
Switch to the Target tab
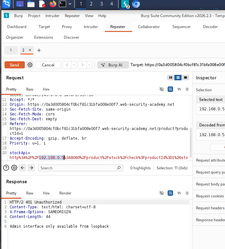click(x=44, y=27)
